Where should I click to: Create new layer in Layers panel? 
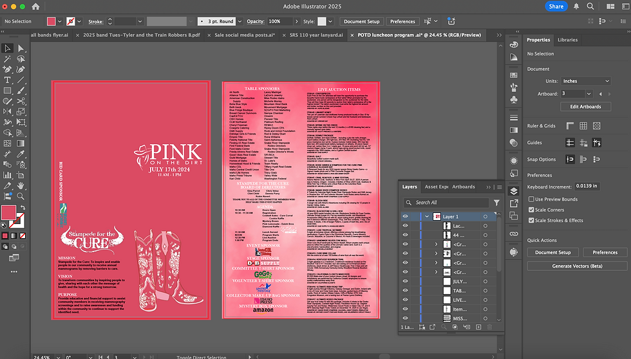tap(478, 327)
